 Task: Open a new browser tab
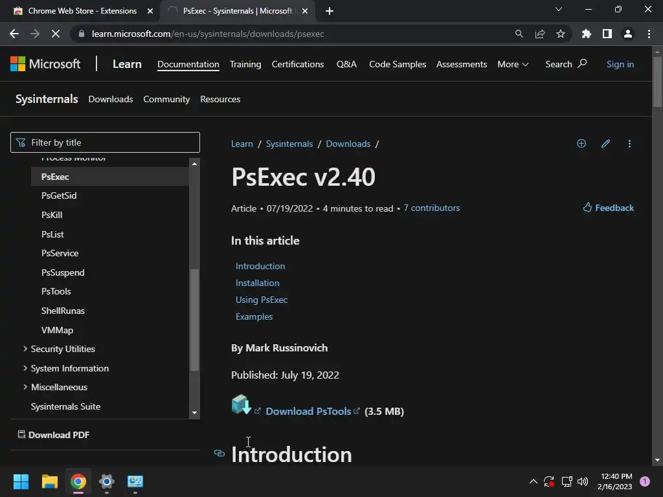(x=330, y=11)
